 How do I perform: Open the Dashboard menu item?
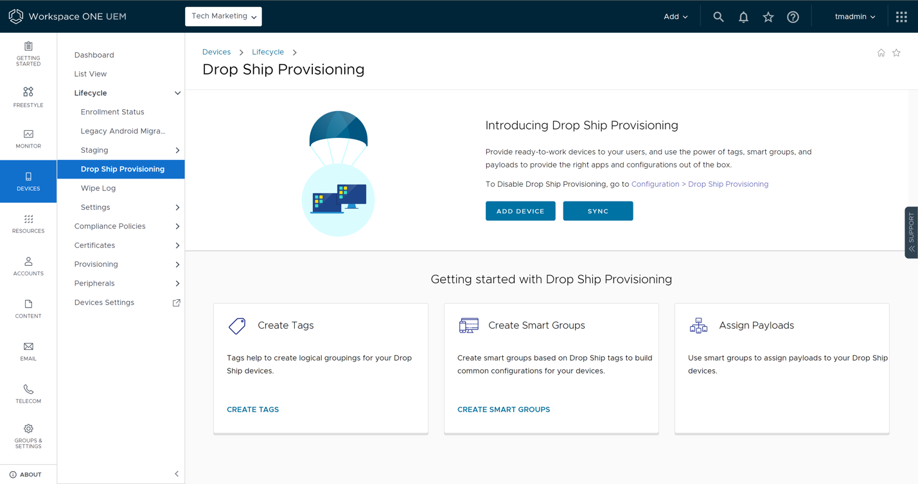coord(94,55)
